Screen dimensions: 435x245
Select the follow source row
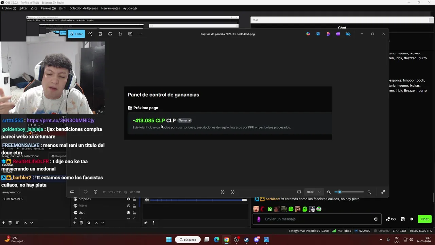tap(105, 206)
